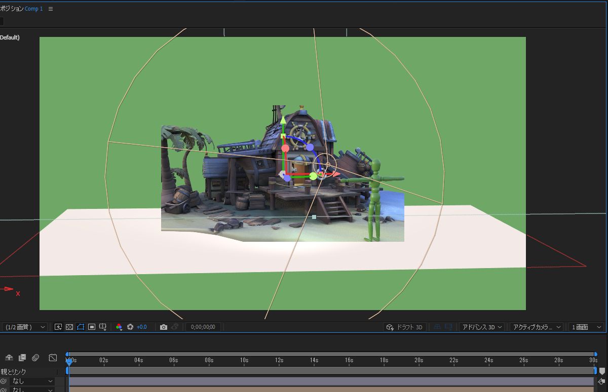
Task: Click the blue +0.0 exposure value
Action: [141, 327]
